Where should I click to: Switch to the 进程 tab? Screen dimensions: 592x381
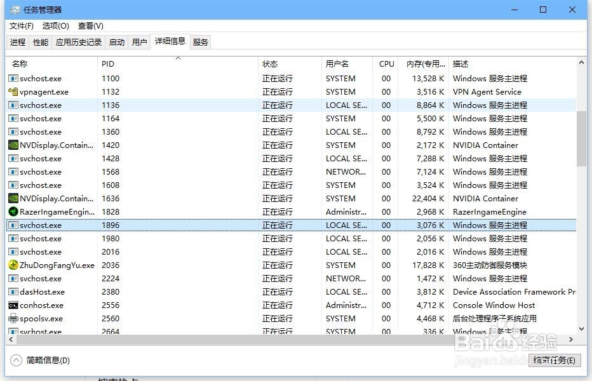[18, 43]
